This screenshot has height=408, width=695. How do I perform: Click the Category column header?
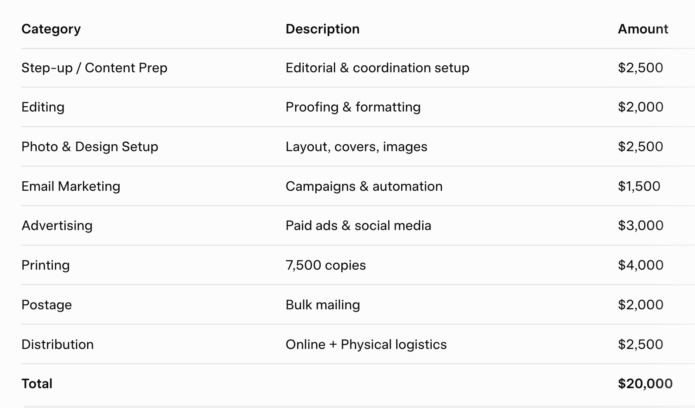tap(51, 29)
